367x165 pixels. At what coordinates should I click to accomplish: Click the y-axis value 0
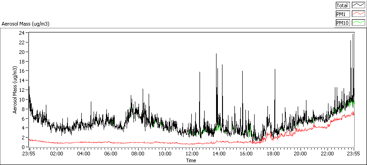coord(23,147)
